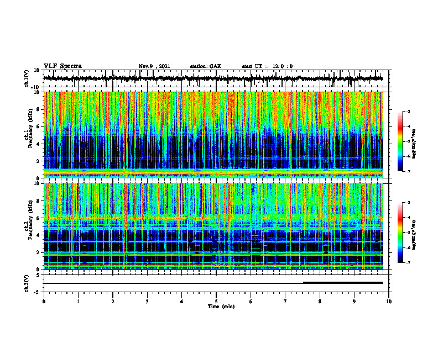This screenshot has height=338, width=438.
Task: Click the "2" kHz tick on ch.2 frequency axis
Action: point(39,252)
